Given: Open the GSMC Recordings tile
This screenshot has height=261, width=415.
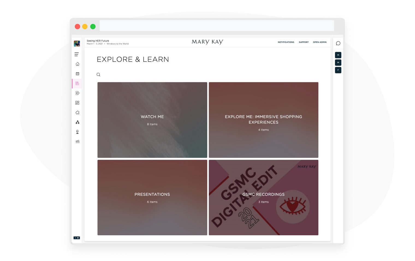Looking at the screenshot, I should [263, 197].
